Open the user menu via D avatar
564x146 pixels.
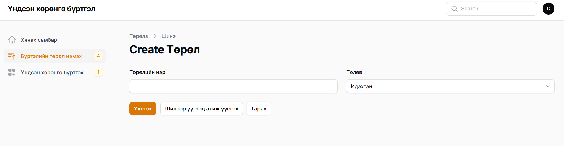coord(548,9)
